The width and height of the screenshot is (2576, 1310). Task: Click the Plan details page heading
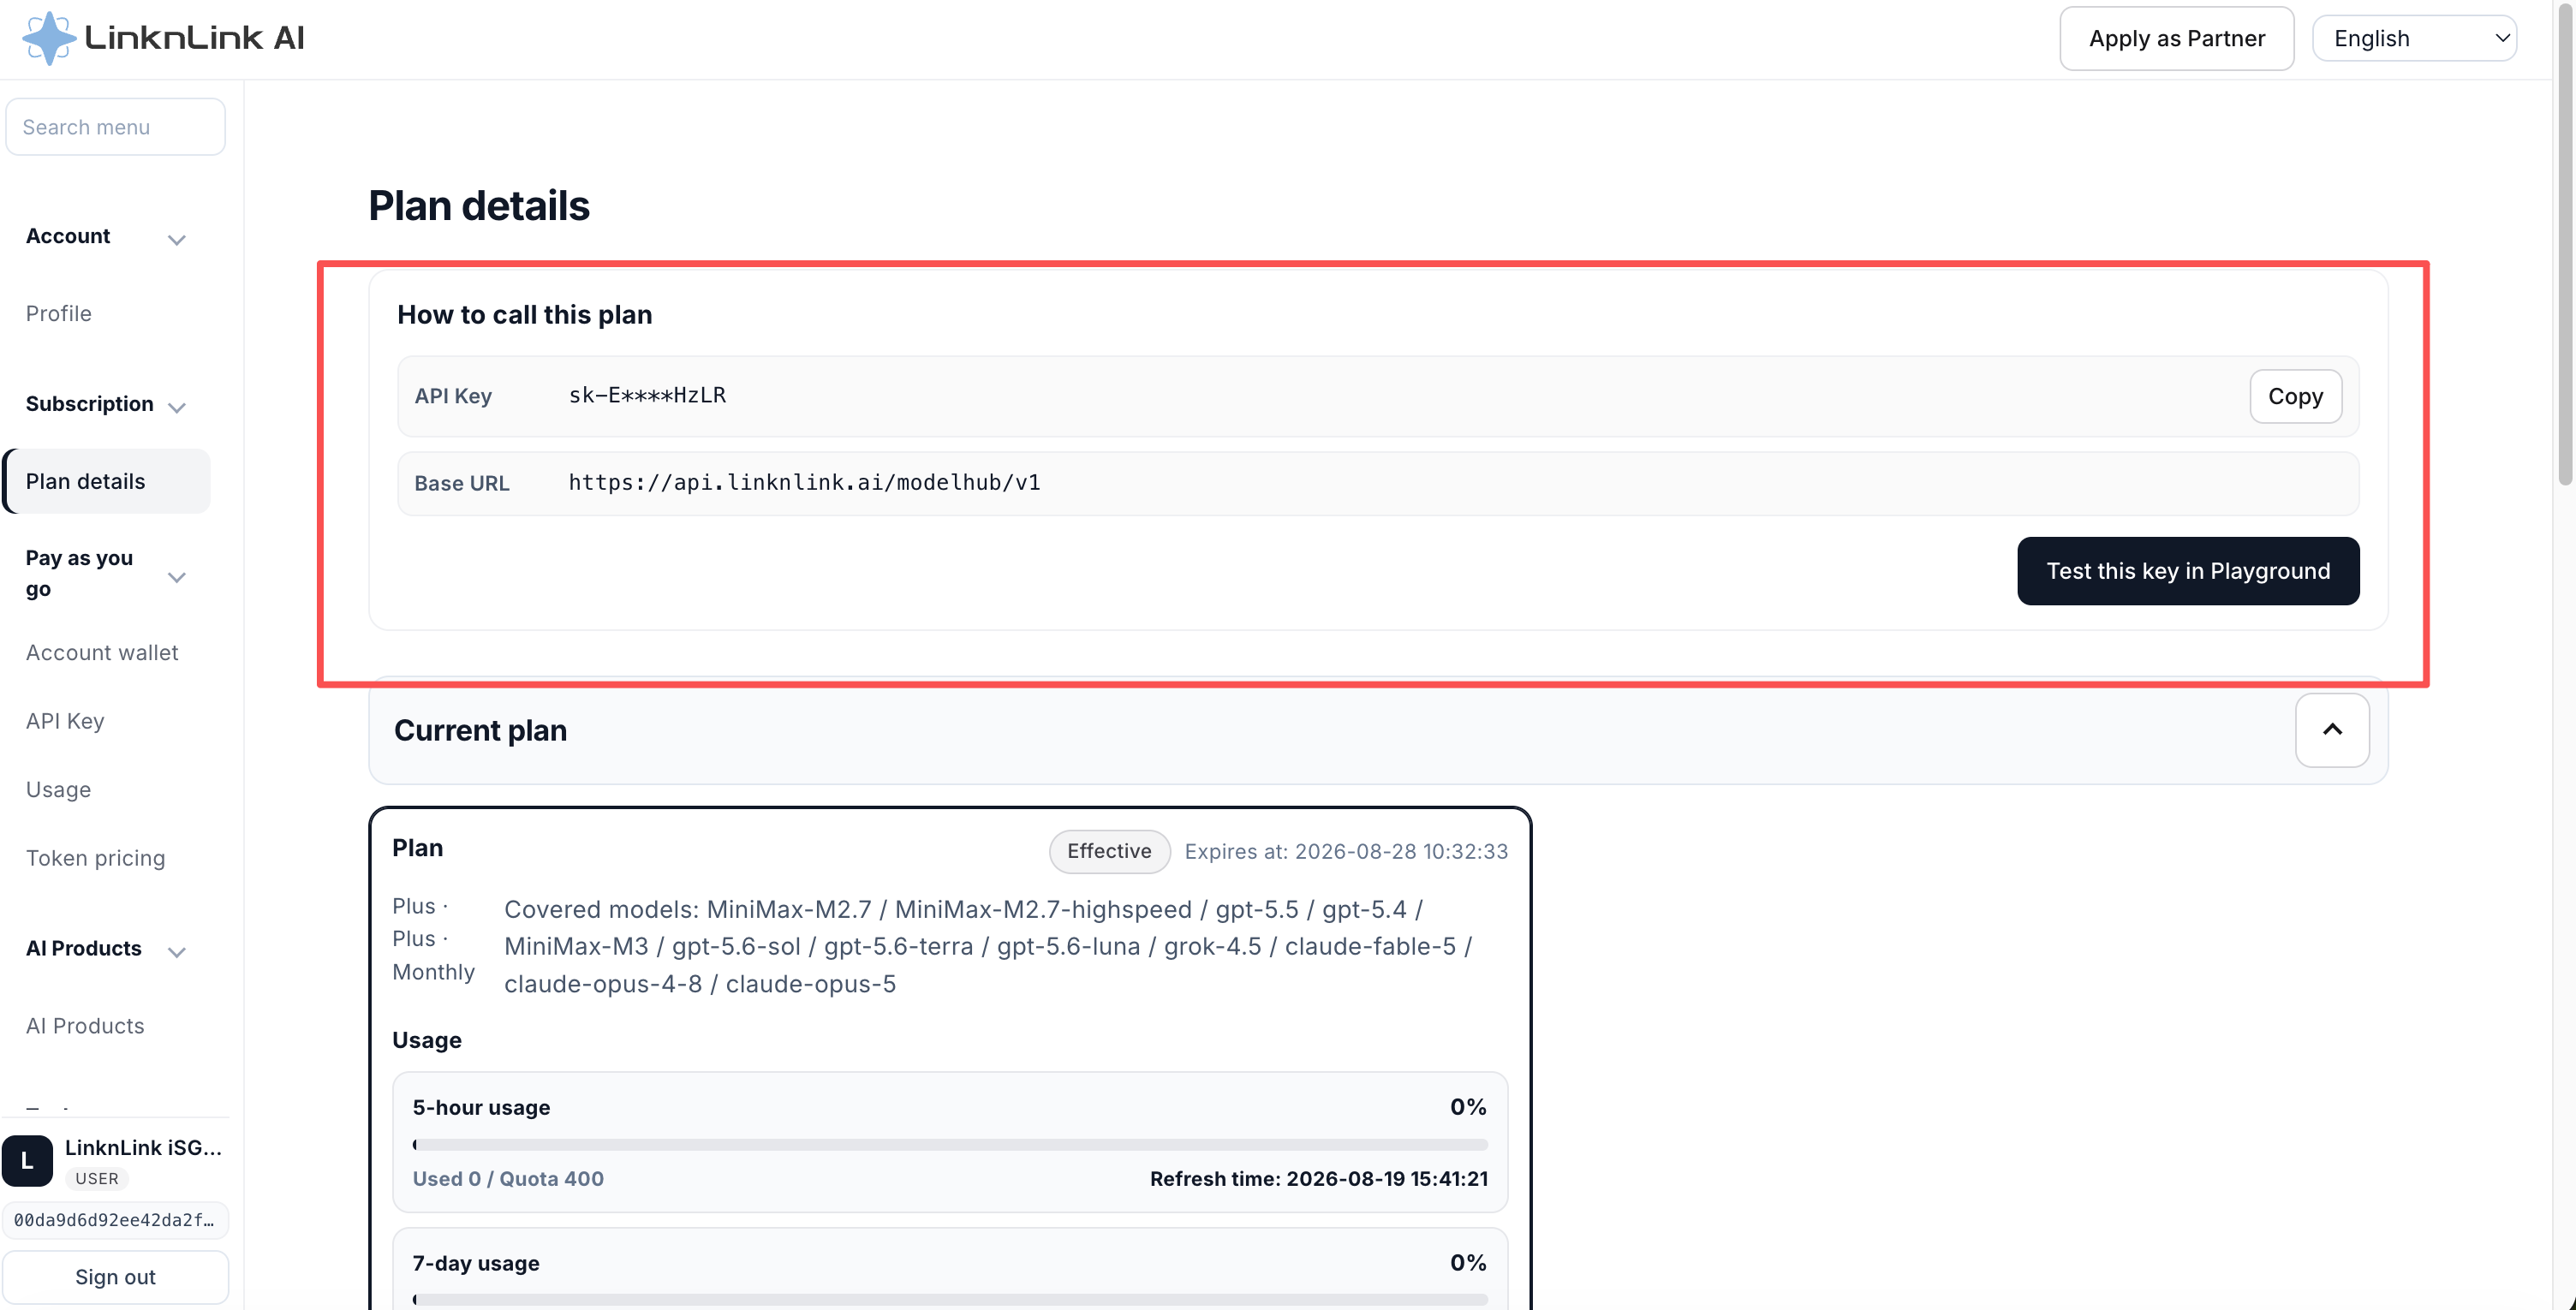point(479,205)
